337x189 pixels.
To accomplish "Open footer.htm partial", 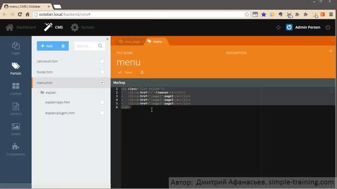I will click(44, 72).
